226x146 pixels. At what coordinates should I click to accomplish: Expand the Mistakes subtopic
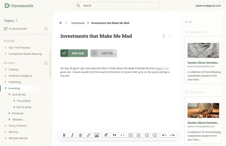(x=9, y=119)
